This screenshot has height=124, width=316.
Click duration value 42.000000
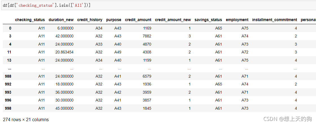(x=64, y=36)
